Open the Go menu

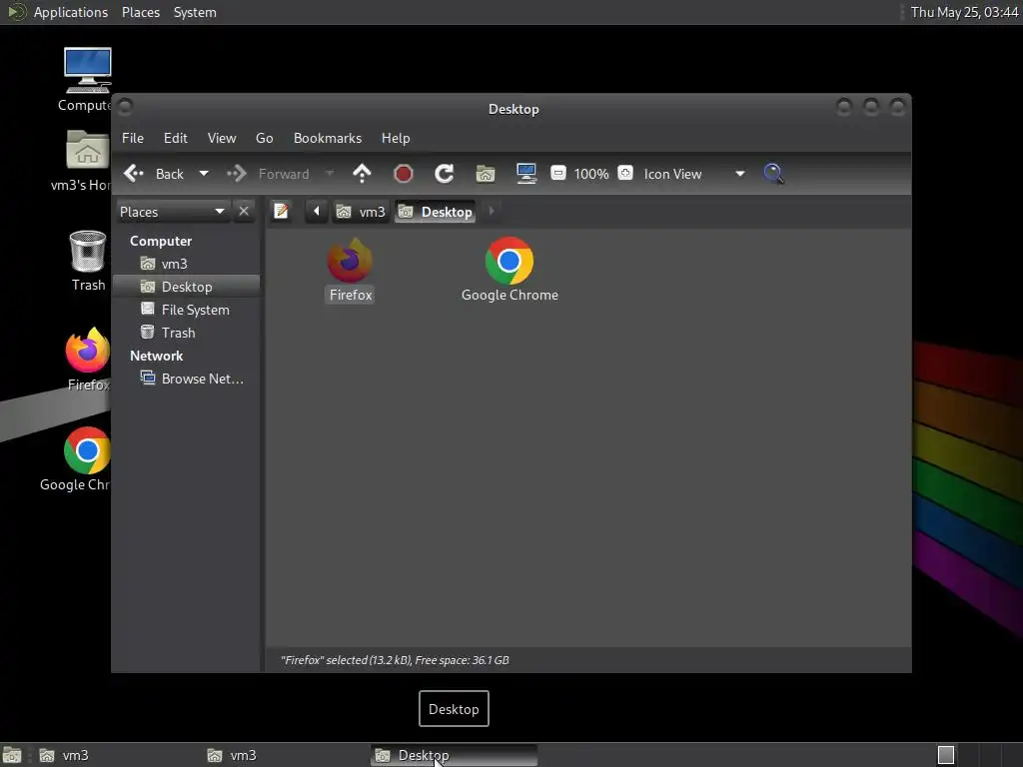click(264, 138)
